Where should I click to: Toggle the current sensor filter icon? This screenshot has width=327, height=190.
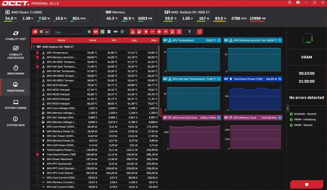(x=153, y=32)
